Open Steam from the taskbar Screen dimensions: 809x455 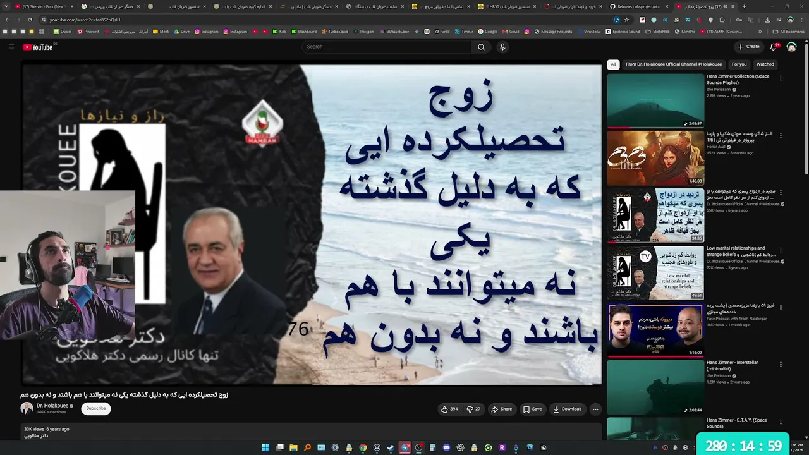391,447
